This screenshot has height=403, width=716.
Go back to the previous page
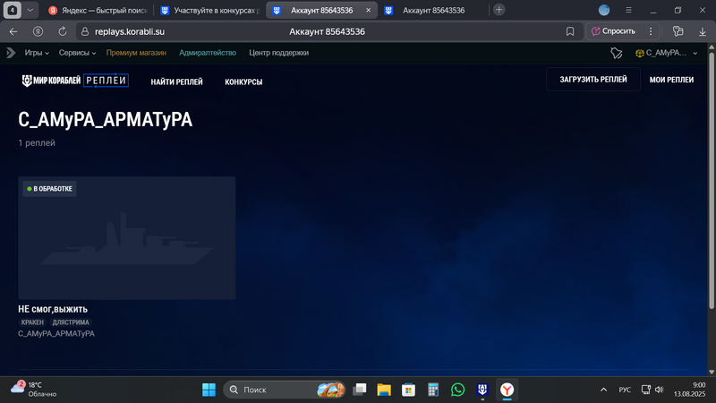point(13,31)
